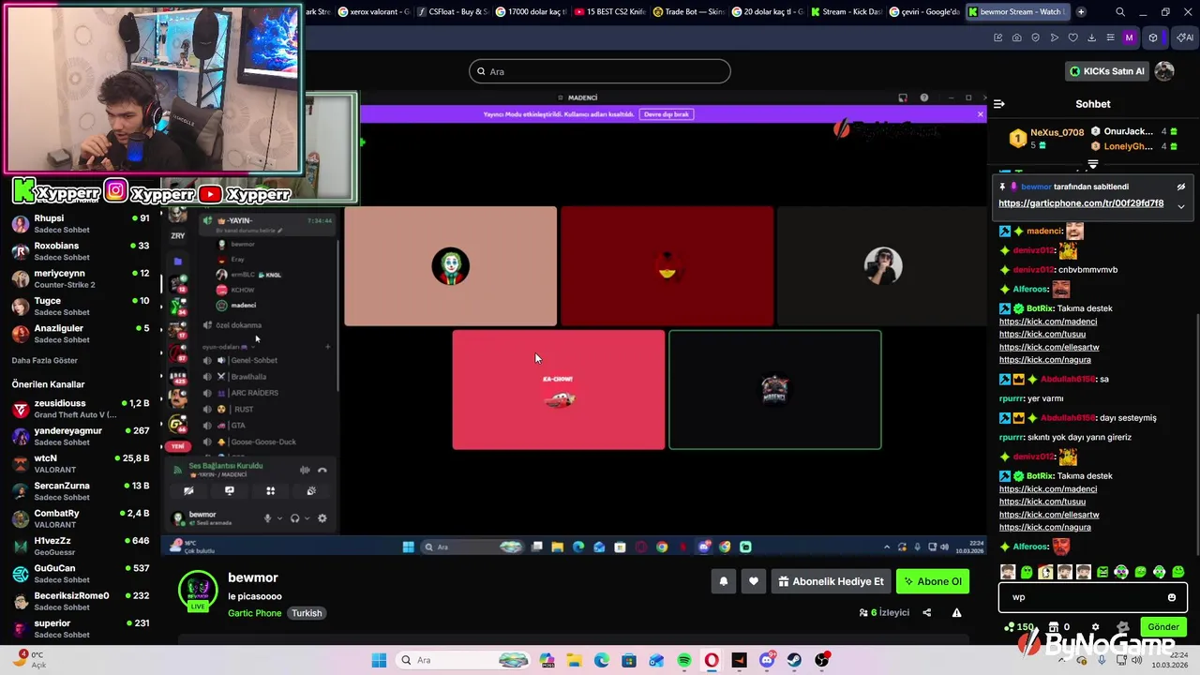Send chat message with Gönder
This screenshot has height=675, width=1200.
pyautogui.click(x=1163, y=627)
